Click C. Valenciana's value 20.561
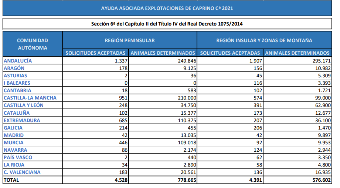This screenshot has width=340, height=188. click(188, 172)
